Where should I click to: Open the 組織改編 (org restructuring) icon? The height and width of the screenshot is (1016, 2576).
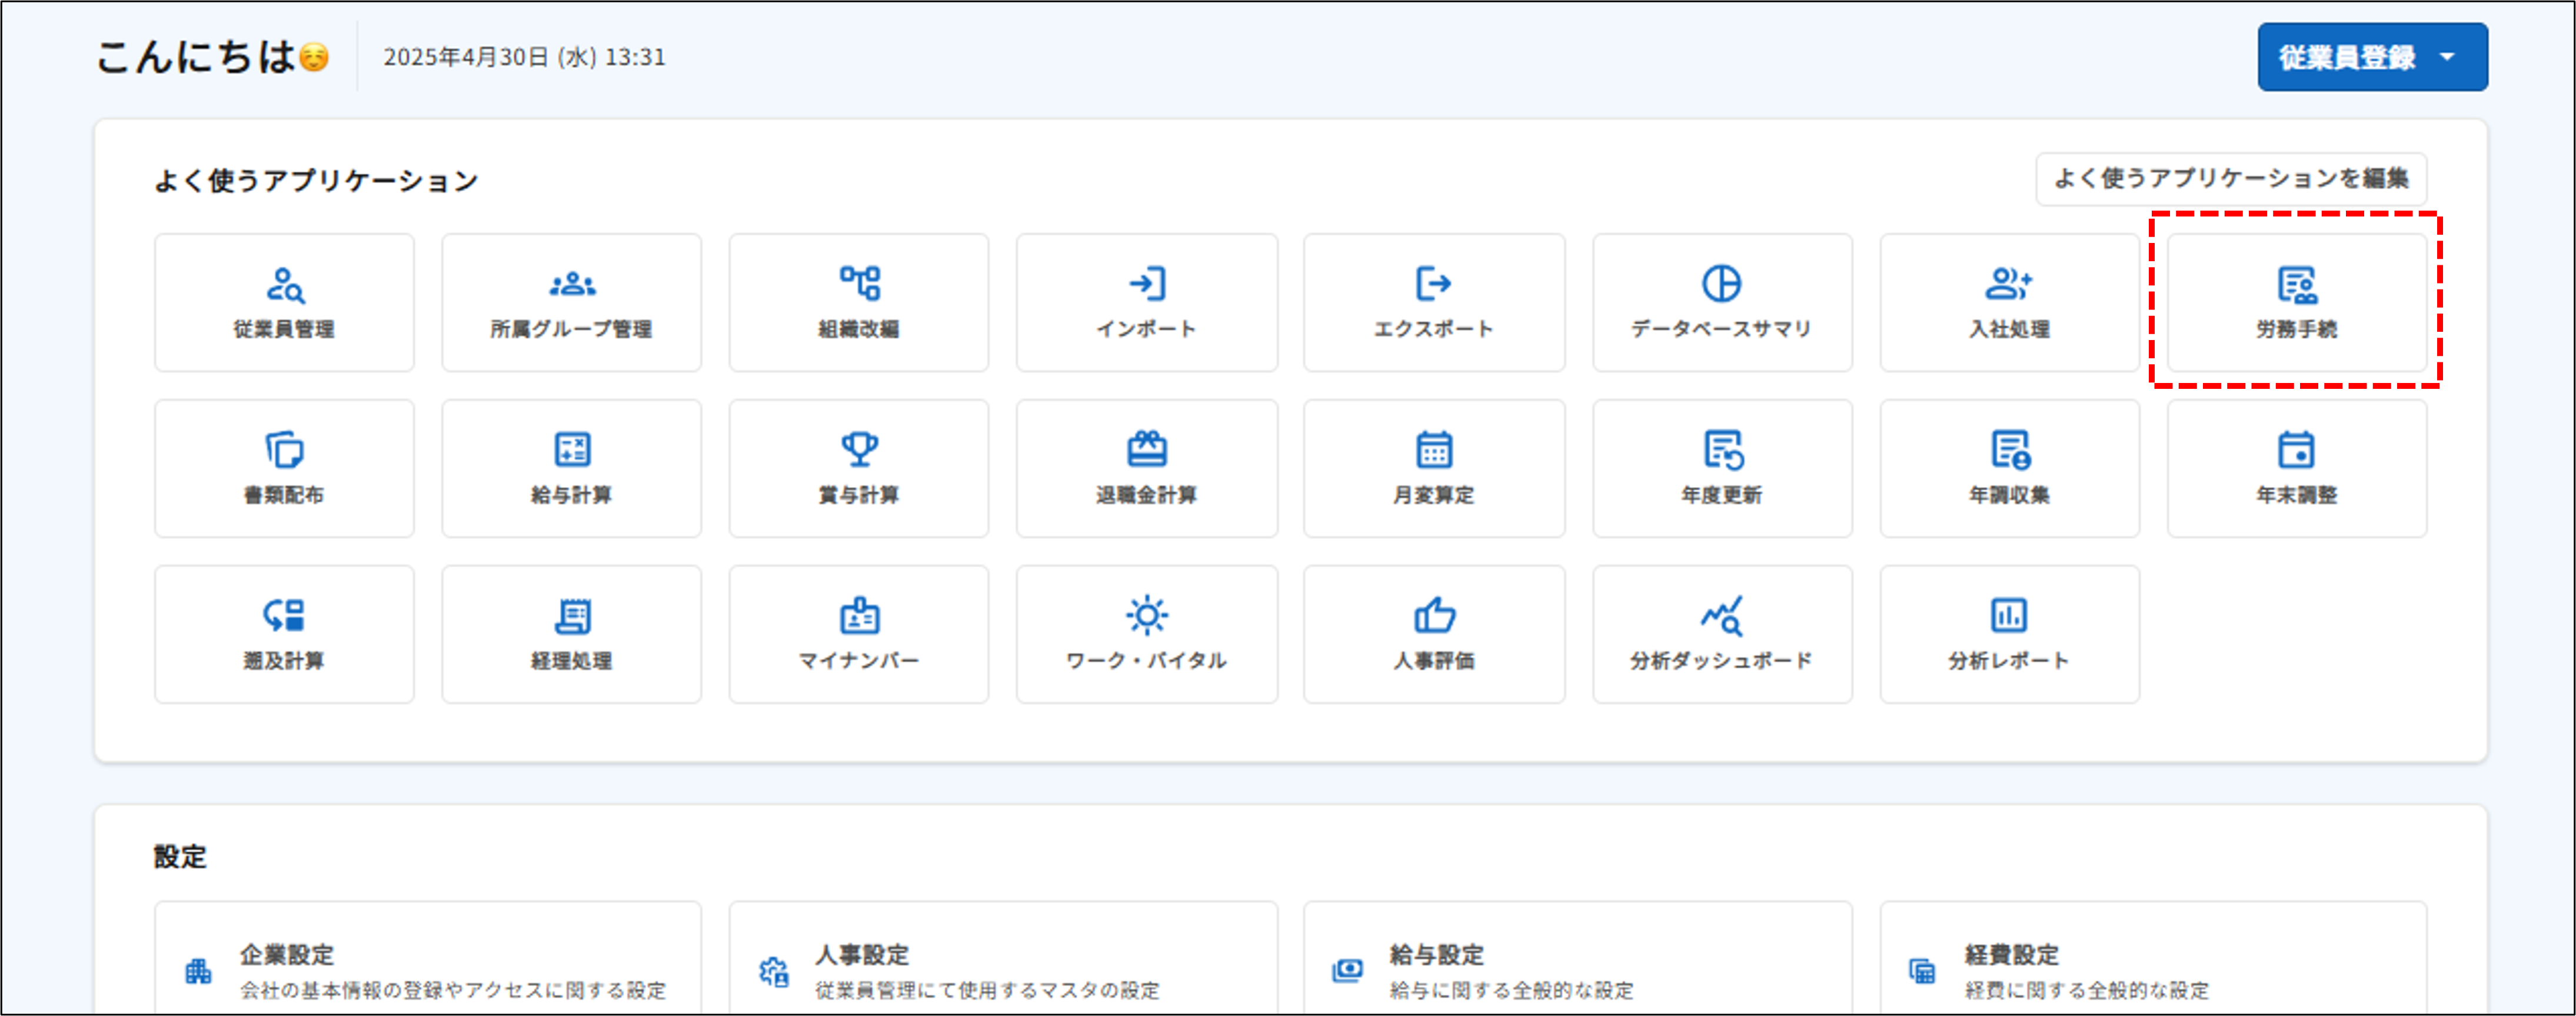(x=858, y=302)
